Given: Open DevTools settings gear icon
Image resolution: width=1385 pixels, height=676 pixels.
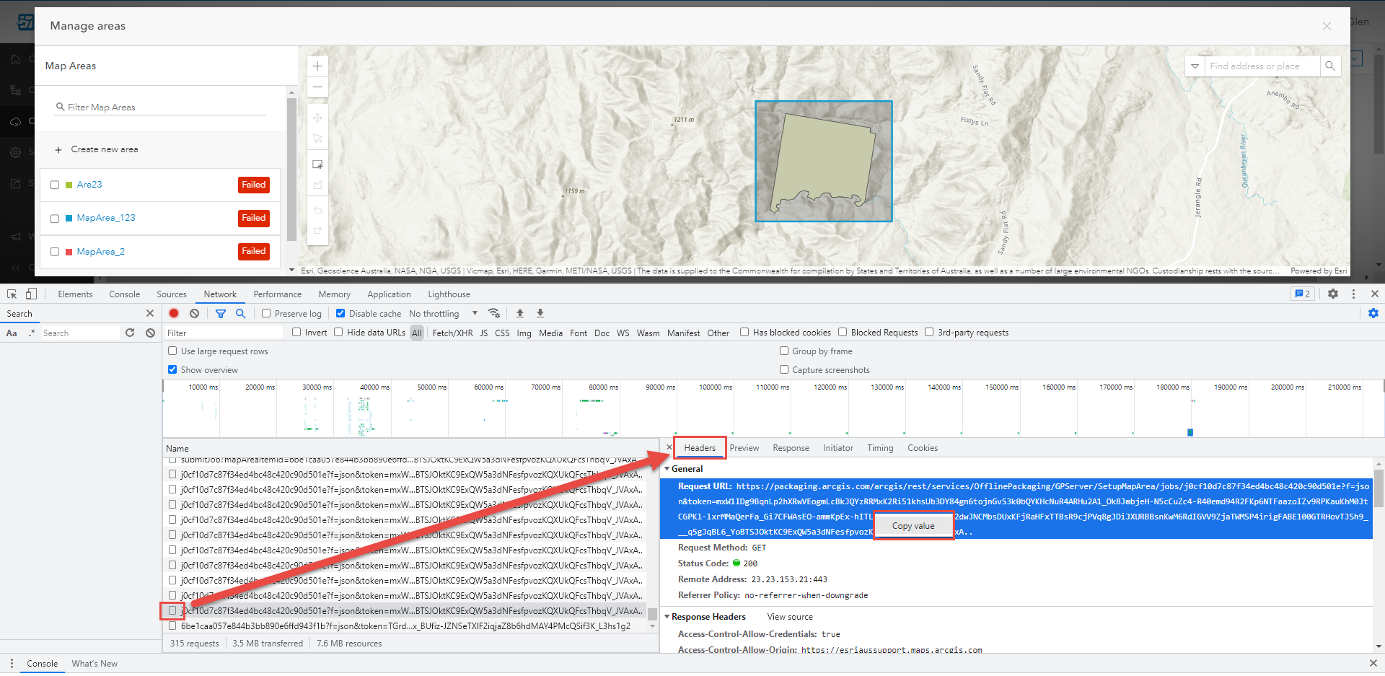Looking at the screenshot, I should point(1333,294).
